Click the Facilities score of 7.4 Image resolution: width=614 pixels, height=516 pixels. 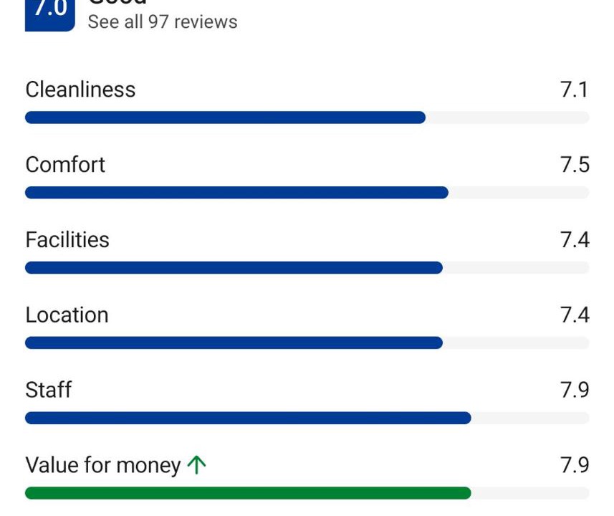click(574, 240)
